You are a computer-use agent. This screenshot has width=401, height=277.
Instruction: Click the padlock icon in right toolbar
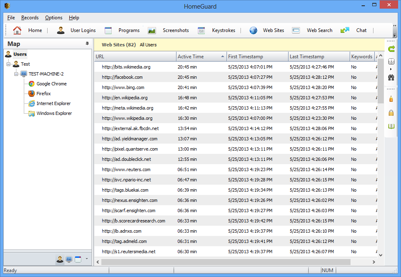point(391,113)
